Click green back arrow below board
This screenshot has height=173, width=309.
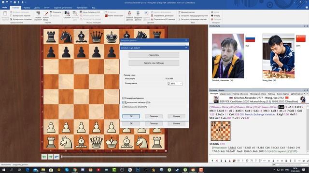click(x=44, y=157)
